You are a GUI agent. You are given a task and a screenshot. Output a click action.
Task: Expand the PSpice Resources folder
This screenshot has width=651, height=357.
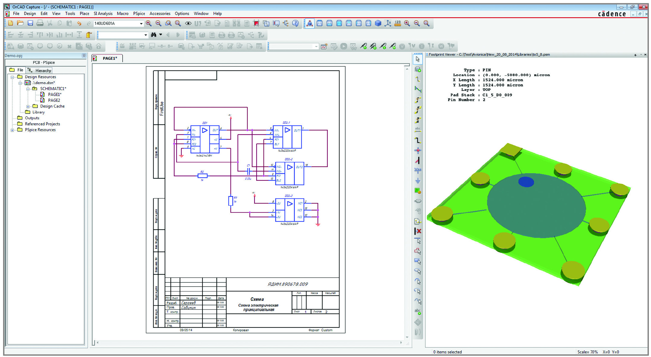(12, 130)
